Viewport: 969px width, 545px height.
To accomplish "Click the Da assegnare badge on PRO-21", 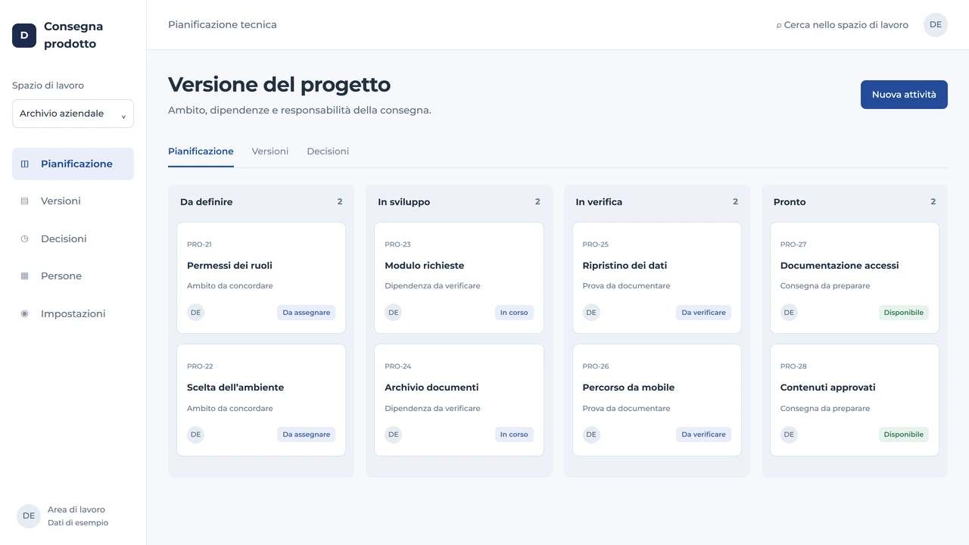I will 306,313.
